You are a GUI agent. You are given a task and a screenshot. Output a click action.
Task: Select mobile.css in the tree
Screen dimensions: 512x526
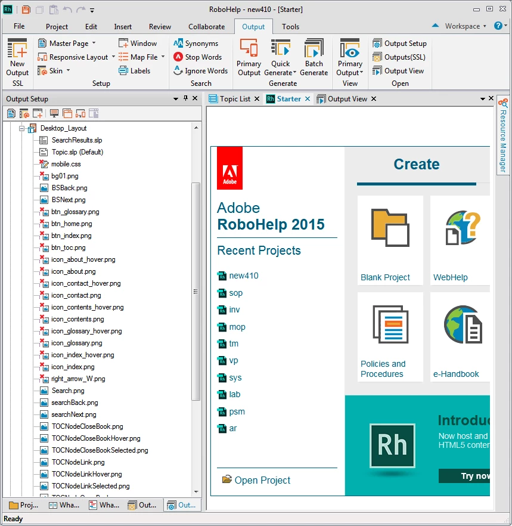tap(66, 164)
